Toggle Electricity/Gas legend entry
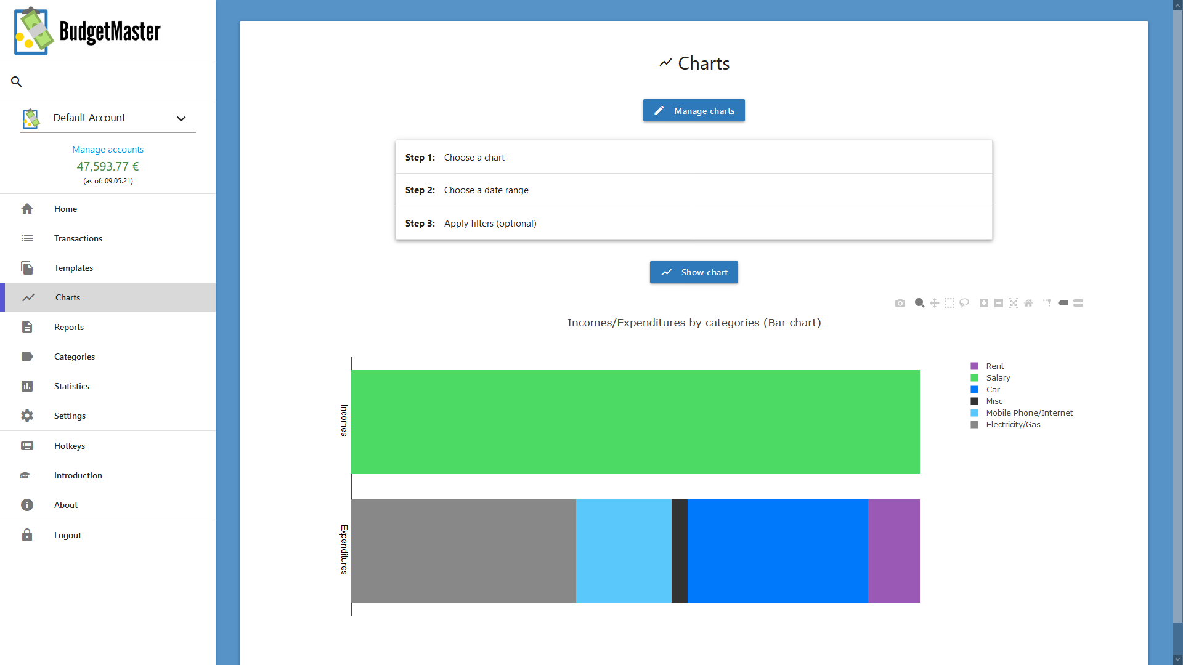Viewport: 1183px width, 665px height. pos(1006,424)
